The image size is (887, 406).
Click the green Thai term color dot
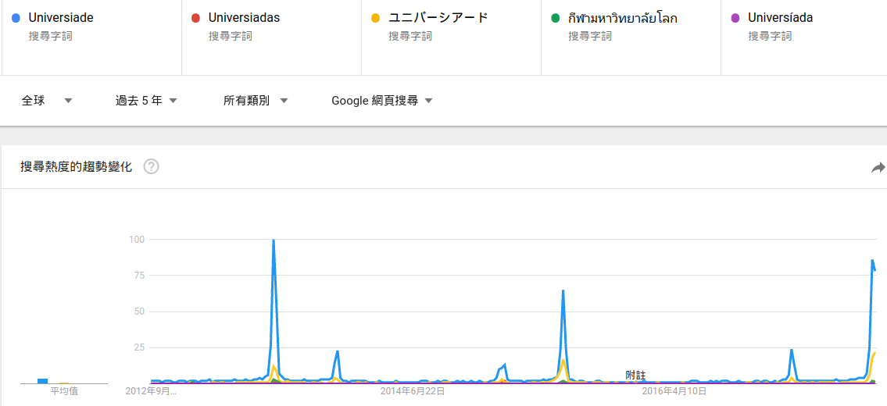555,18
